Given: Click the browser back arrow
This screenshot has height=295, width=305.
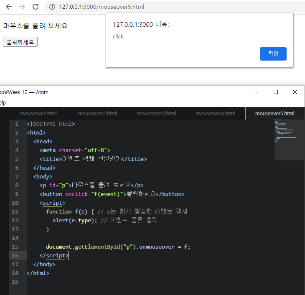Looking at the screenshot, I should coord(9,7).
